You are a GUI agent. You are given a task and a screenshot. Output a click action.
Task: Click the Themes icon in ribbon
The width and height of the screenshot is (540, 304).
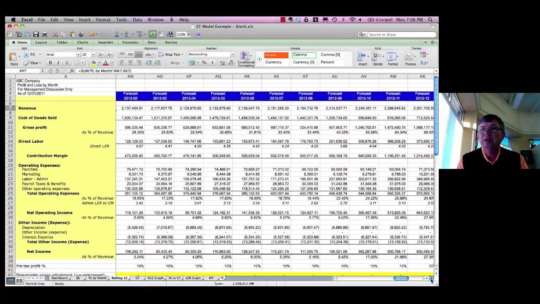point(410,57)
